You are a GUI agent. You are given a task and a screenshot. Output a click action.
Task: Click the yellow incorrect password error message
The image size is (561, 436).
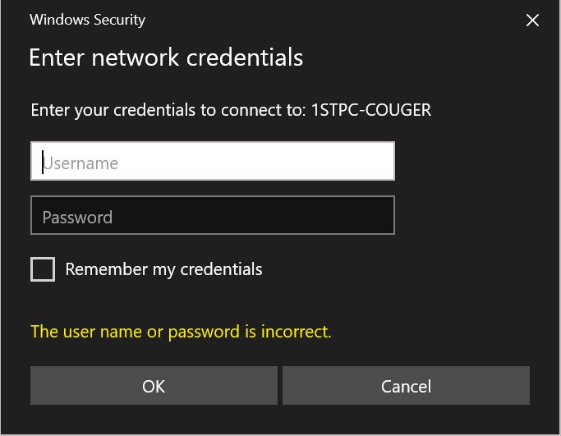coord(181,332)
